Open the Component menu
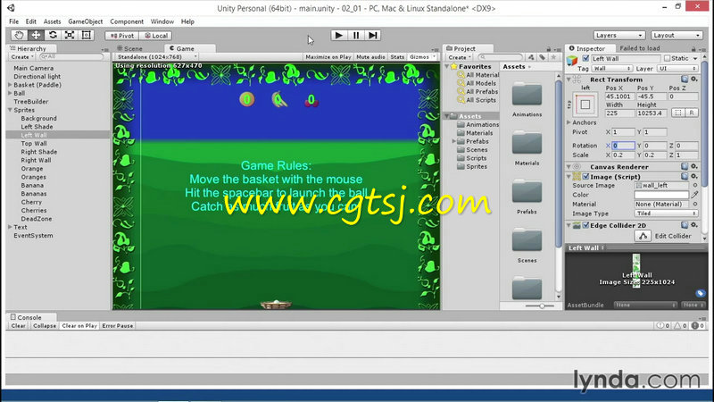This screenshot has width=714, height=402. pos(127,21)
